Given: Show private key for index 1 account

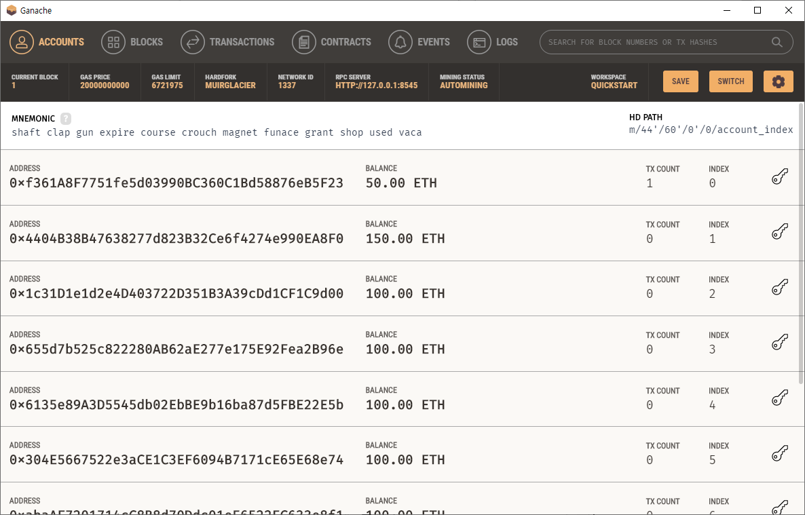Looking at the screenshot, I should (780, 232).
